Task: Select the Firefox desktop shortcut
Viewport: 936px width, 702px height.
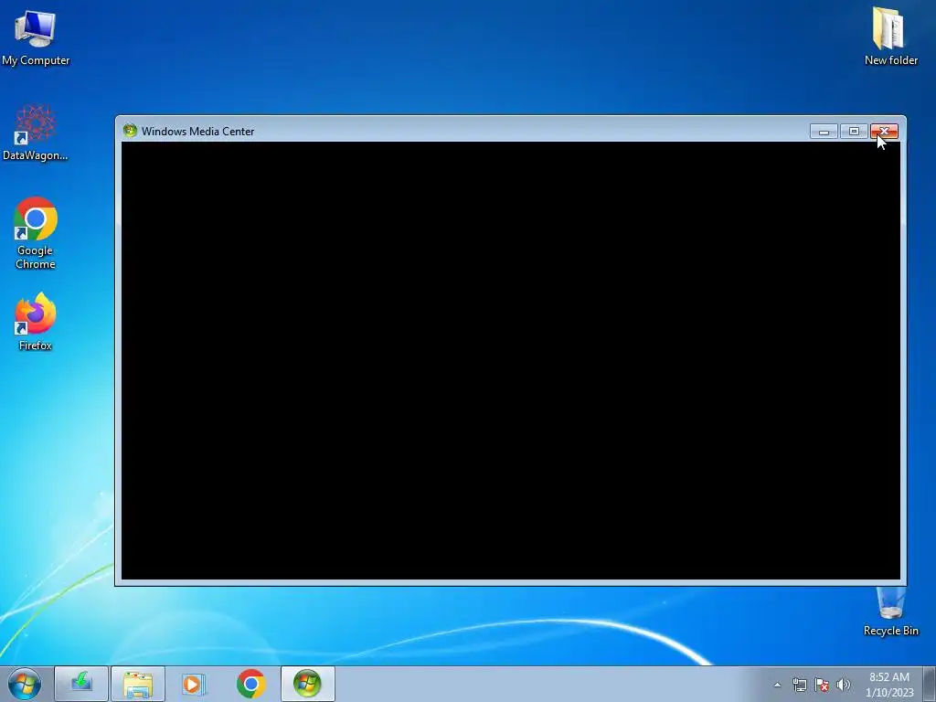Action: (x=36, y=321)
